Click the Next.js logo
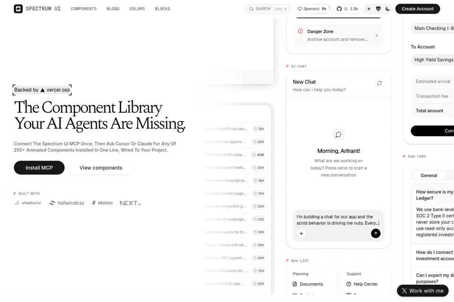The height and width of the screenshot is (302, 454). tap(130, 203)
